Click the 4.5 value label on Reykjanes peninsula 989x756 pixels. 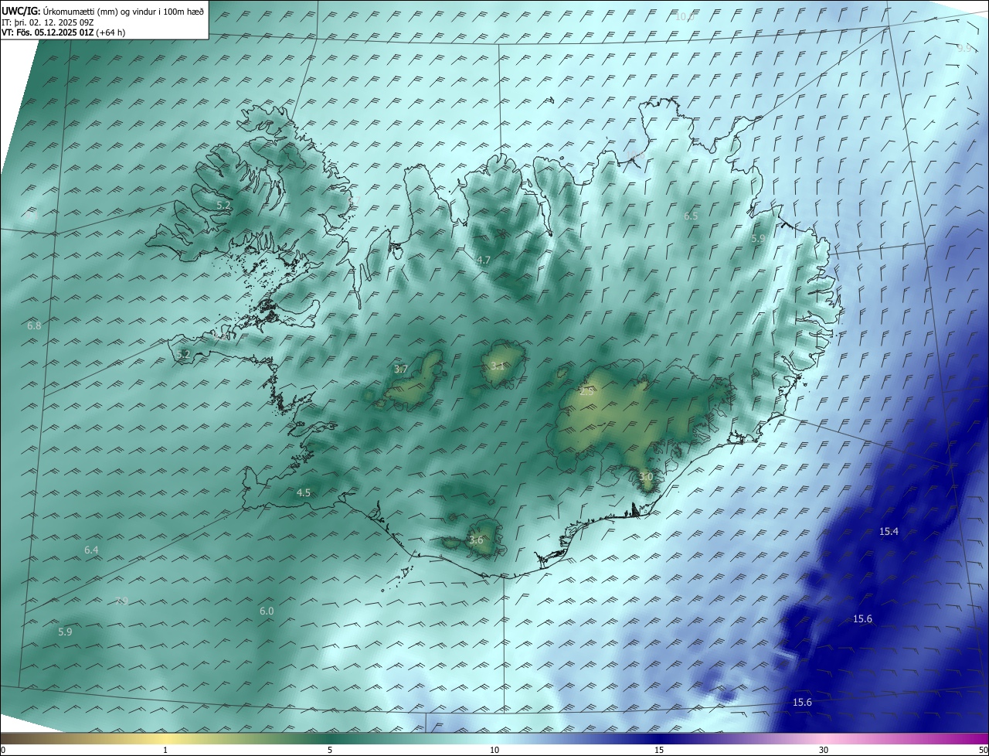click(304, 492)
